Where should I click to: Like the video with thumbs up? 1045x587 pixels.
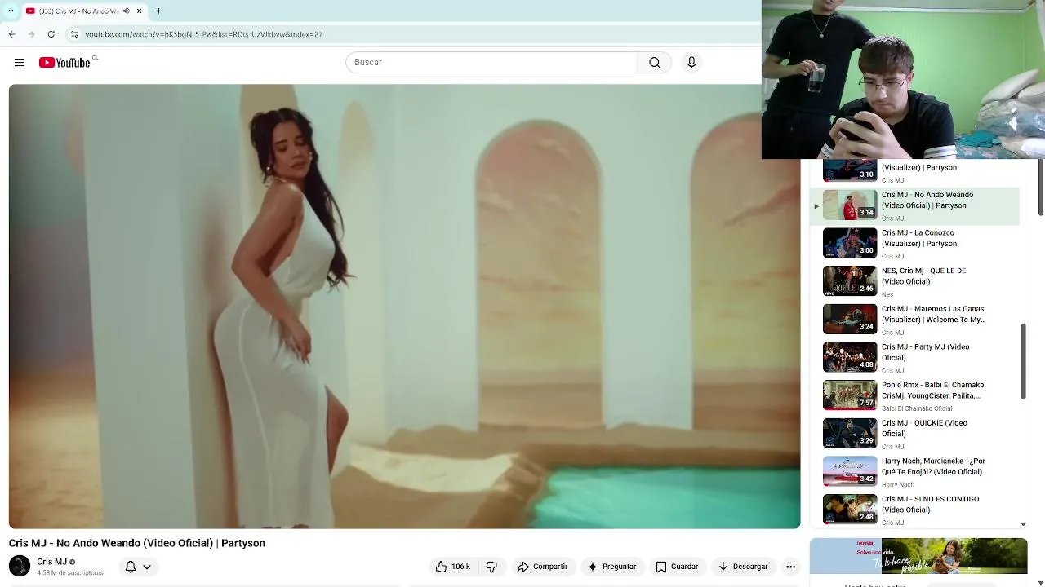tap(453, 567)
